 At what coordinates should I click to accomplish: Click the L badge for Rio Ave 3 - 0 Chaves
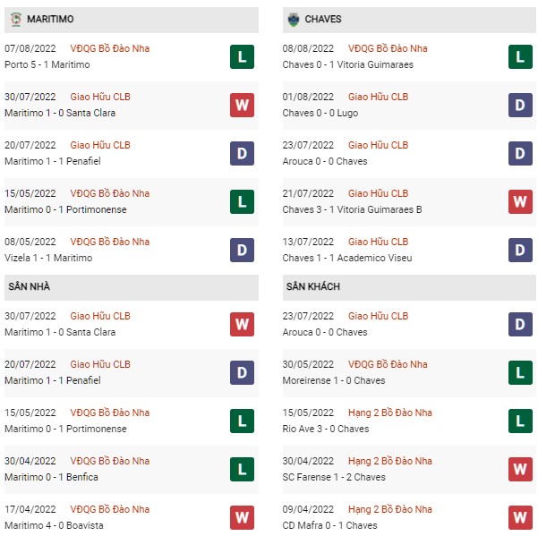pos(520,421)
